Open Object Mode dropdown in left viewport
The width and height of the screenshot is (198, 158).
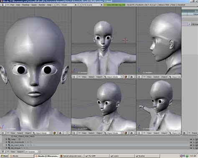point(42,133)
